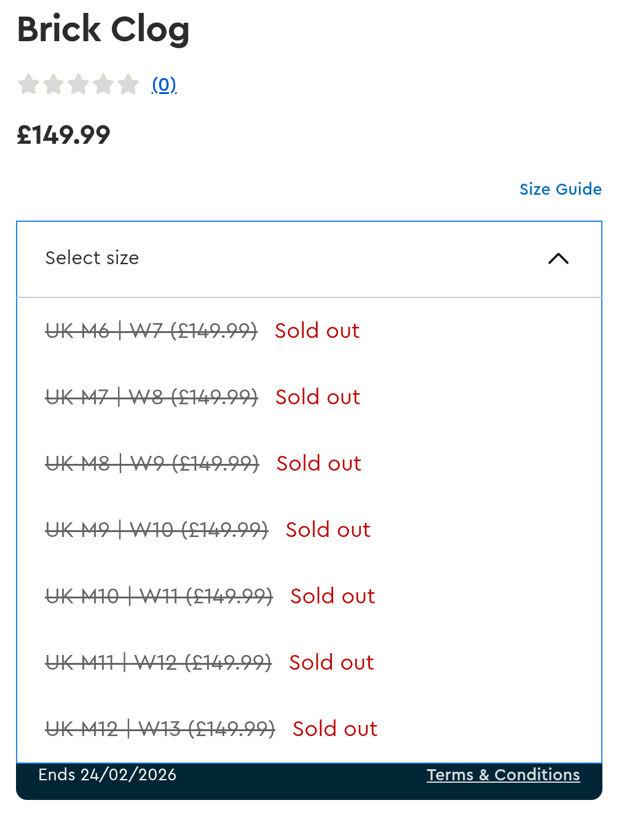The width and height of the screenshot is (619, 819).
Task: Click the fifth rating star
Action: coord(128,84)
